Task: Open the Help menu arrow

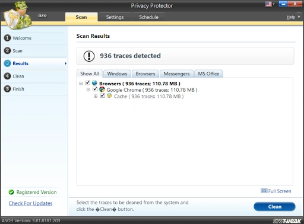Action: 299,17
